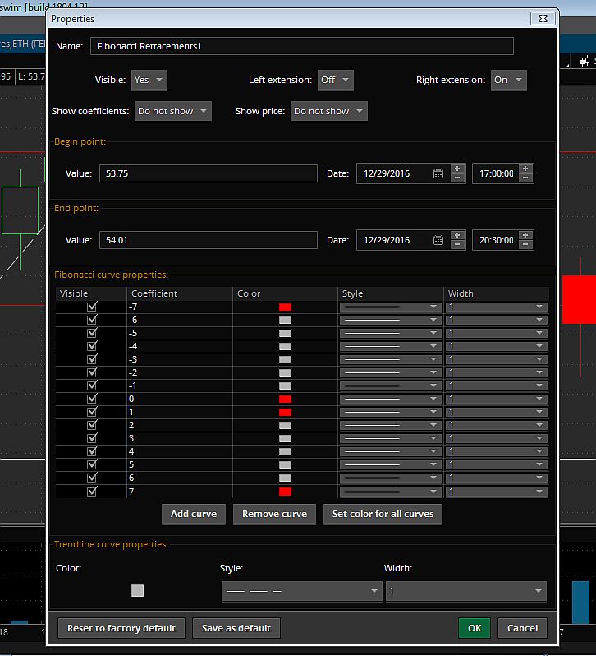Open the Right extension dropdown
This screenshot has width=596, height=656.
[x=509, y=80]
